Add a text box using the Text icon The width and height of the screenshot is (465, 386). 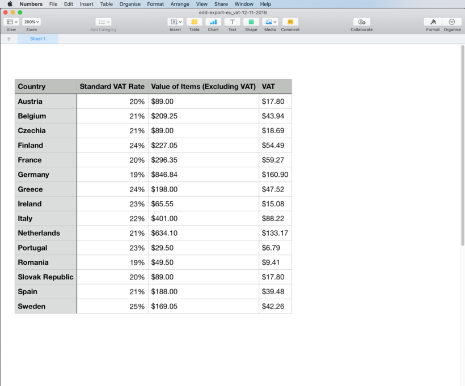coord(231,22)
